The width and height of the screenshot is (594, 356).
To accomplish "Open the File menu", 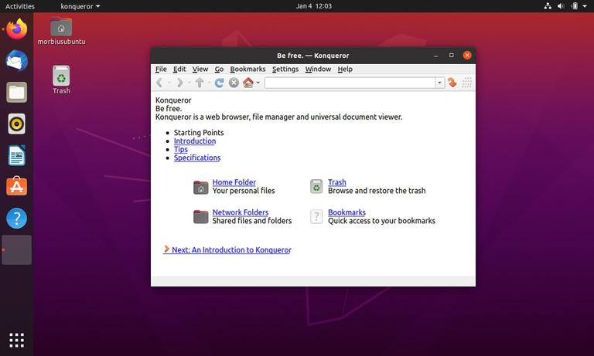I will (161, 69).
